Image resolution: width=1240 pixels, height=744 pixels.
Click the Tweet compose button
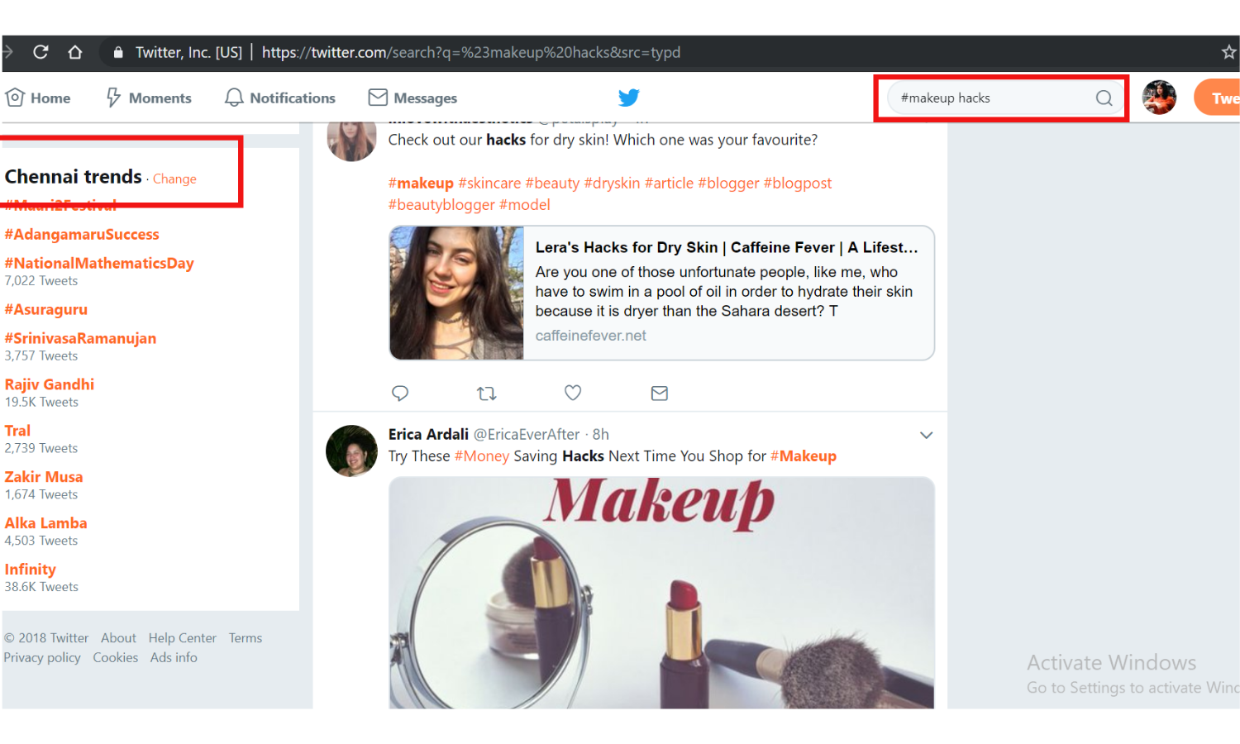coord(1217,98)
